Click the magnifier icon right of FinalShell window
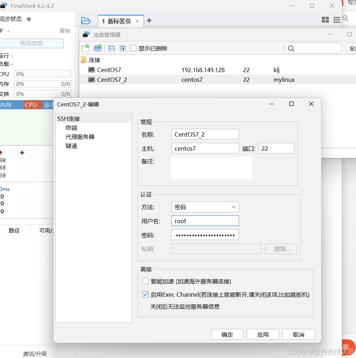The height and width of the screenshot is (358, 356). pos(345,18)
